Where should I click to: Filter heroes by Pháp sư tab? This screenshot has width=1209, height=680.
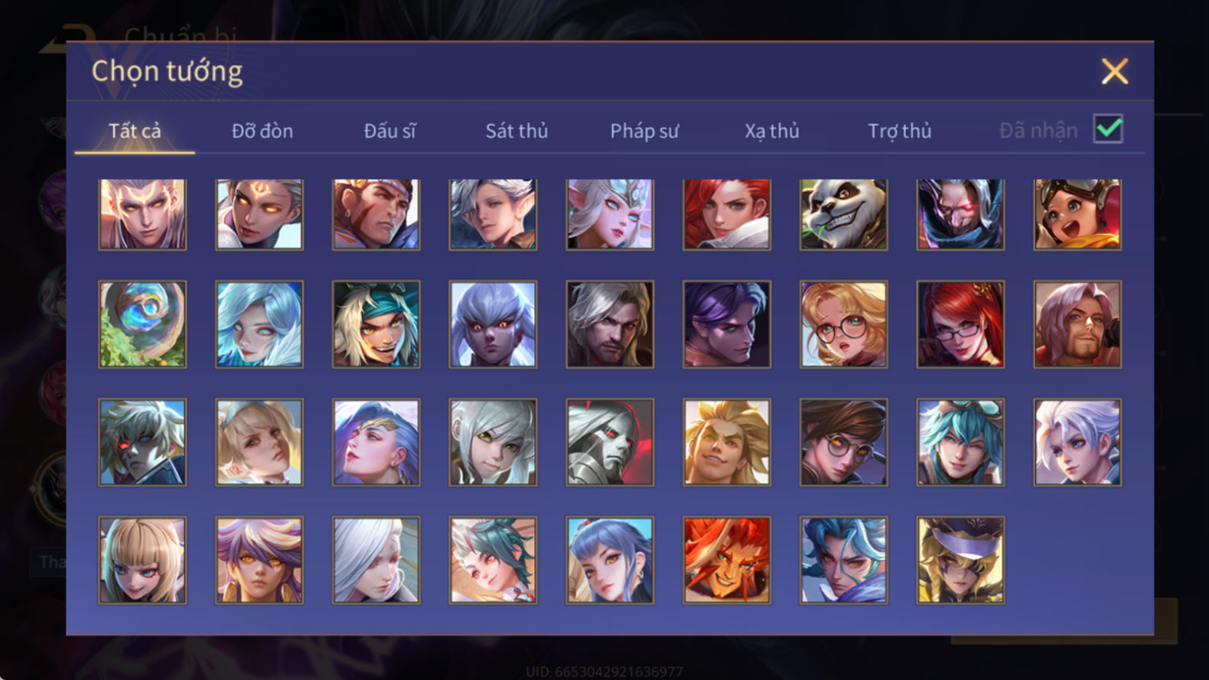pyautogui.click(x=644, y=131)
